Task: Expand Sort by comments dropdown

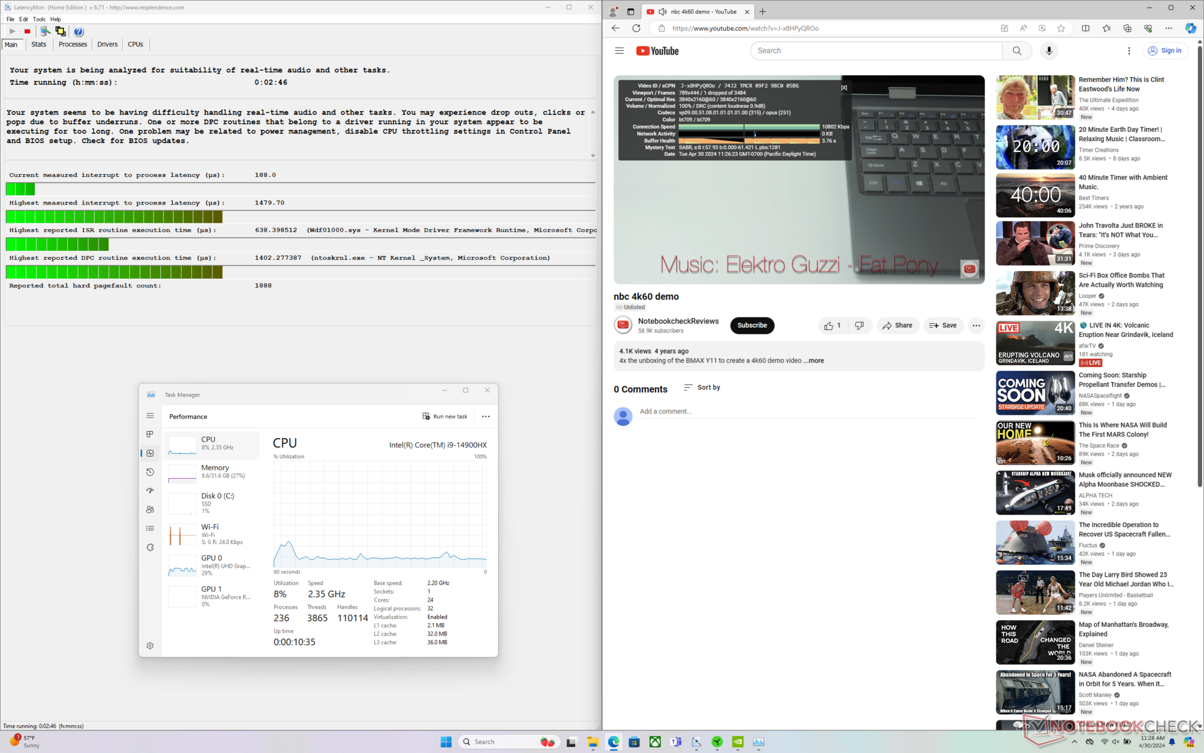Action: tap(702, 388)
